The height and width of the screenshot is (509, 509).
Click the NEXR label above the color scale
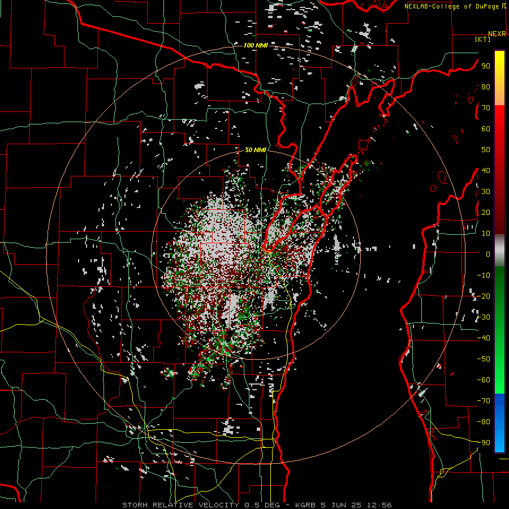(497, 34)
